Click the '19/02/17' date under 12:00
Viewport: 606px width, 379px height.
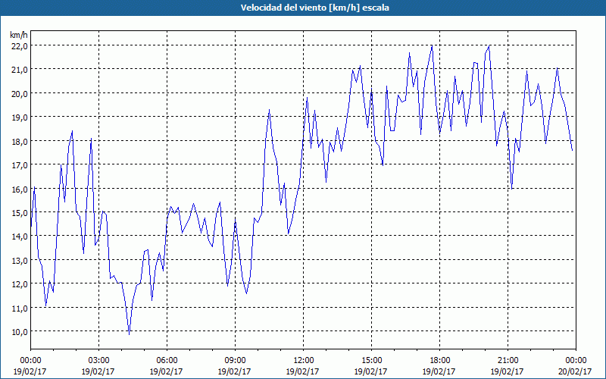tap(302, 371)
